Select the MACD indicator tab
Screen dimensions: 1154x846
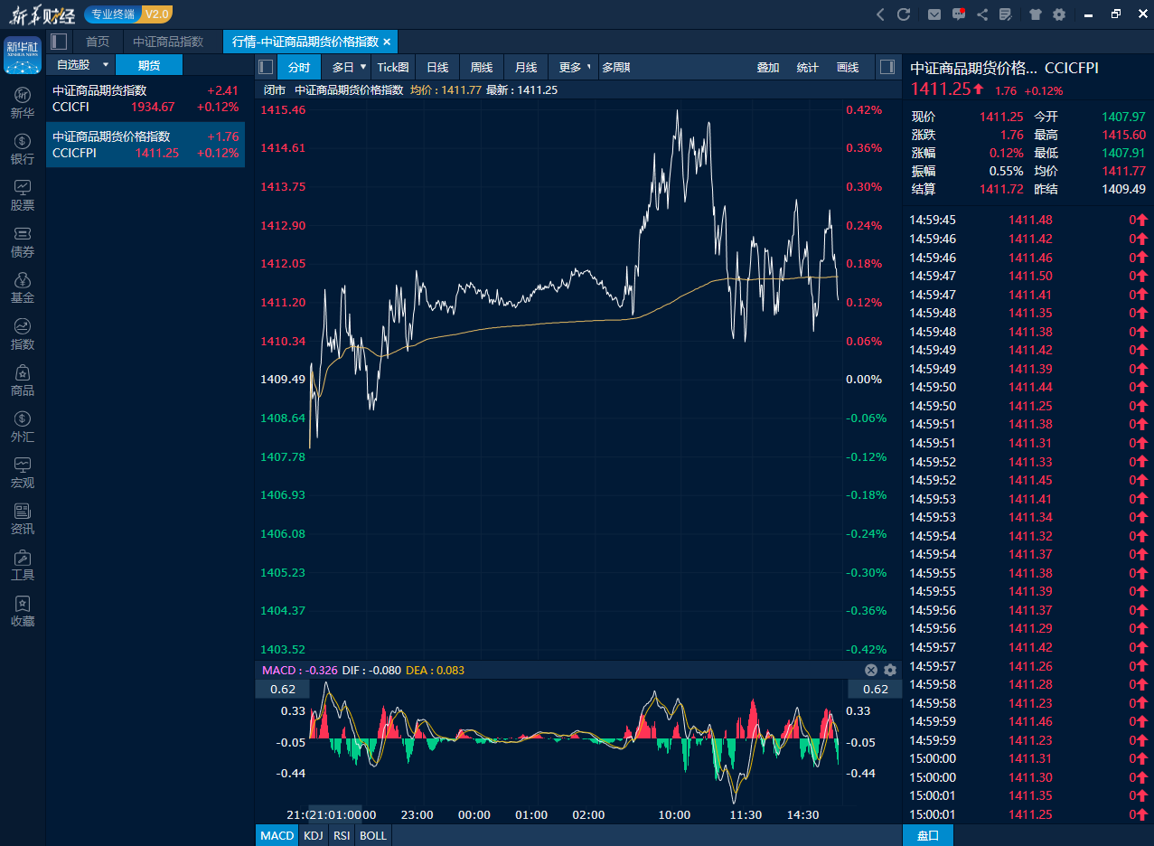(277, 835)
